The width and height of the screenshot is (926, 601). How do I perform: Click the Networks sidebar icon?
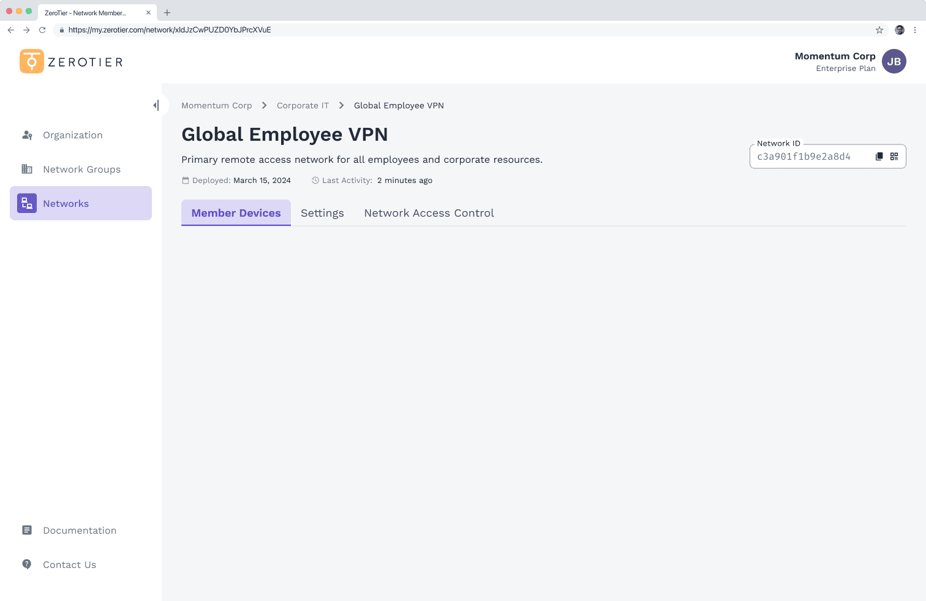tap(27, 203)
